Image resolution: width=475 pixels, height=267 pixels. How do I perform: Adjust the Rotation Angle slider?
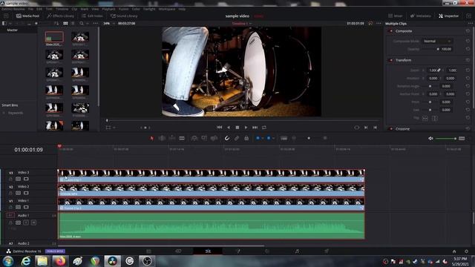pyautogui.click(x=430, y=86)
